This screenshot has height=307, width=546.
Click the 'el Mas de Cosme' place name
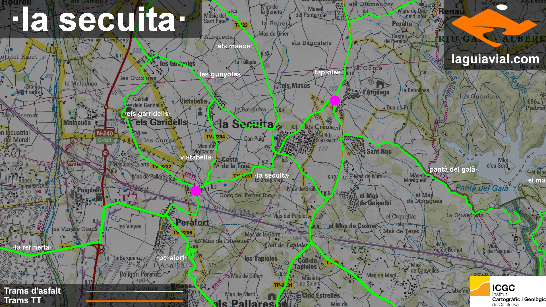point(352,226)
